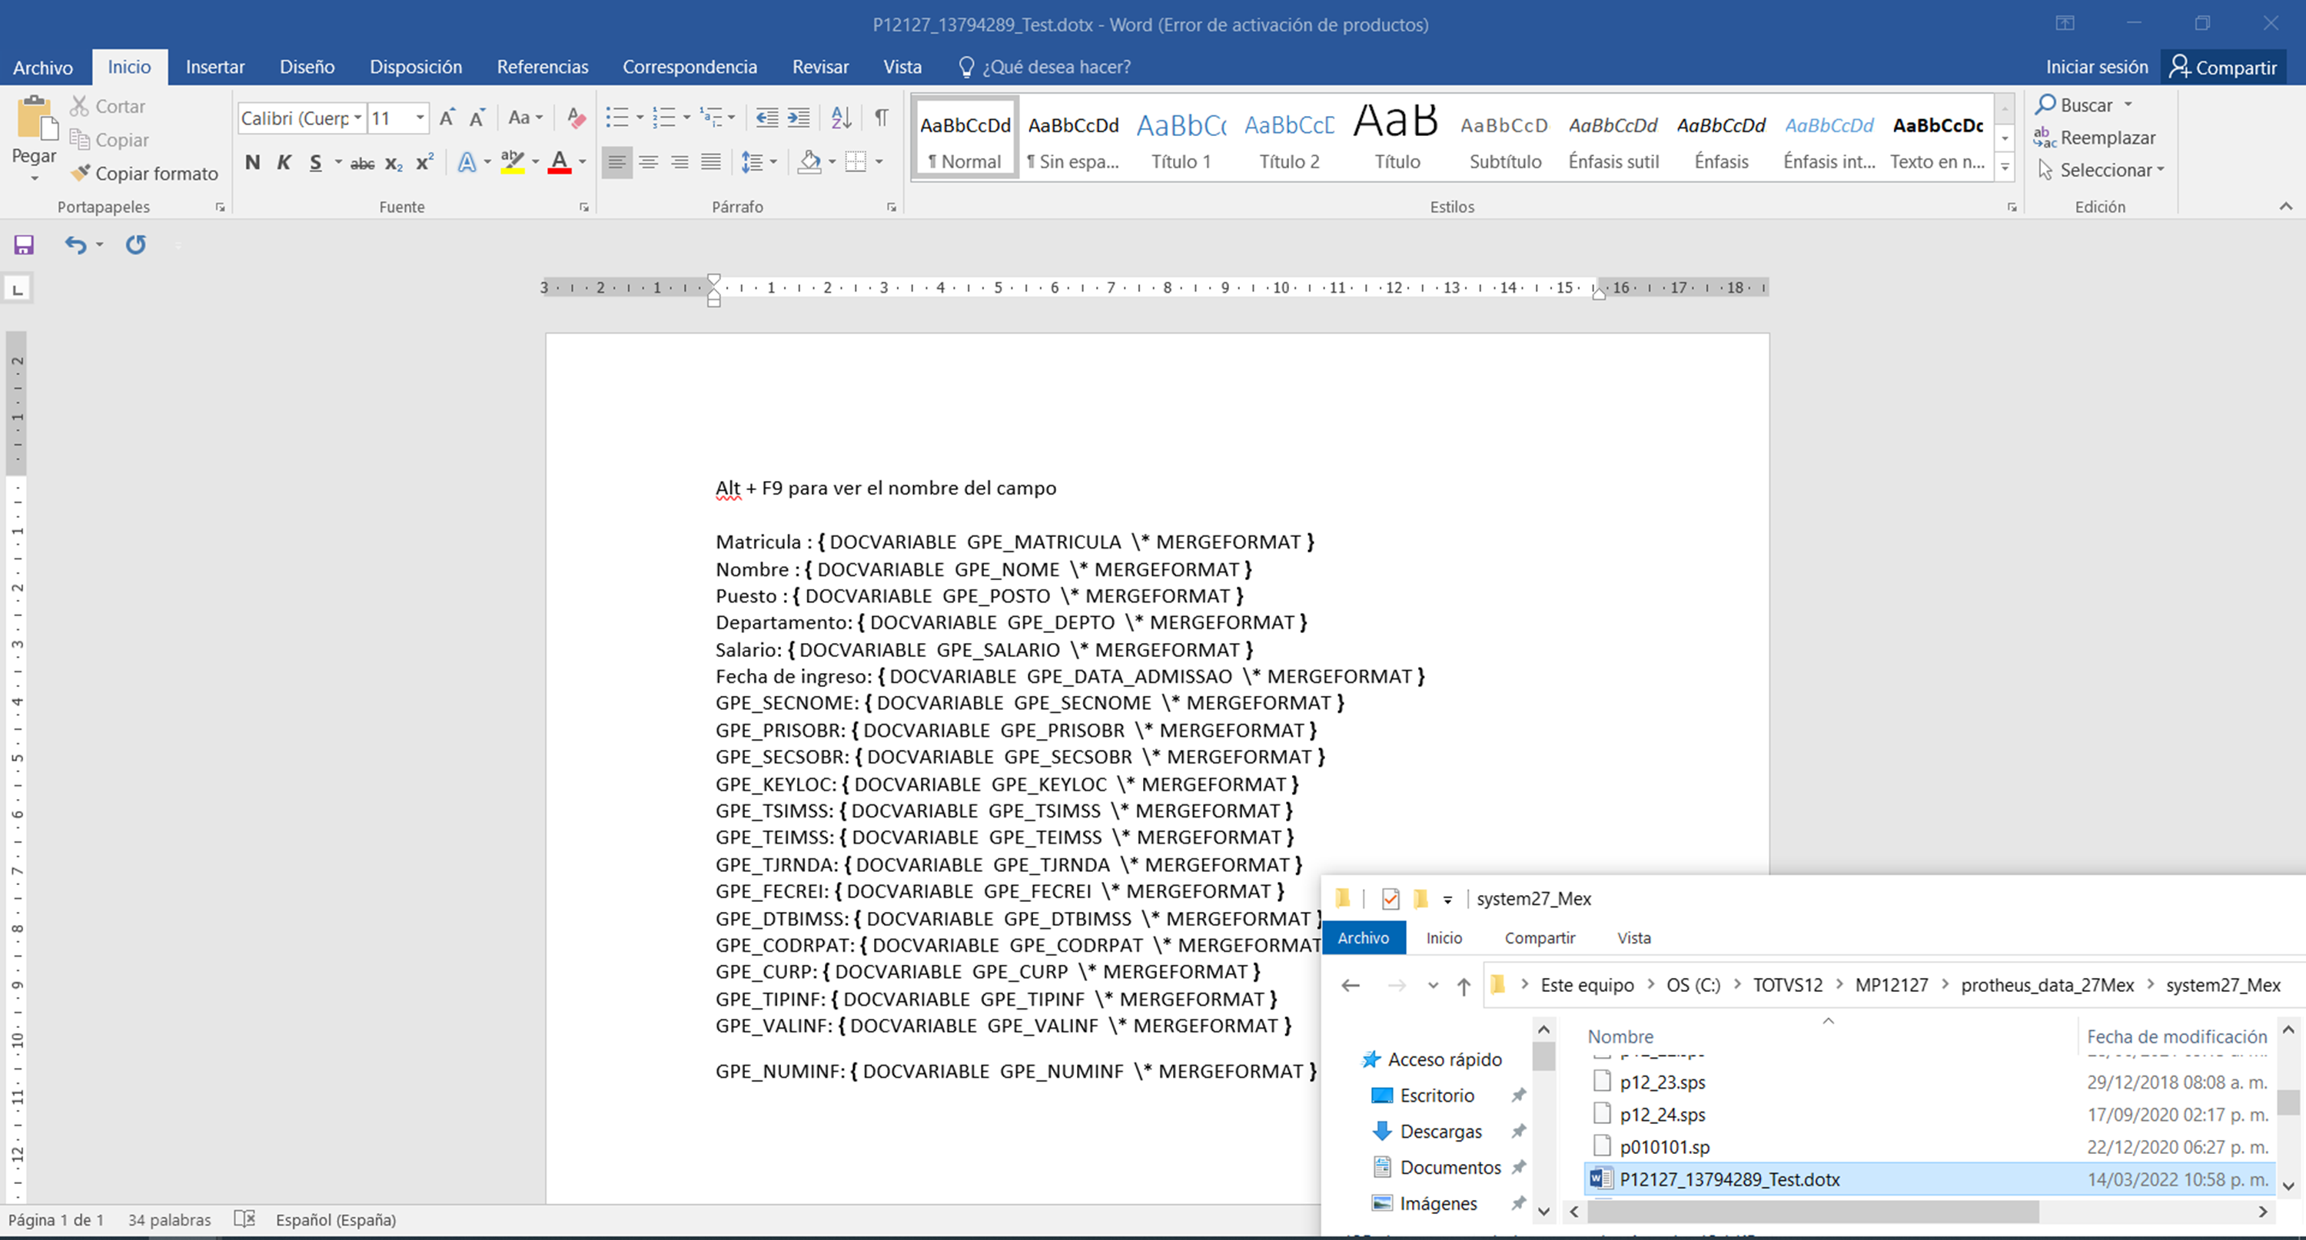Click the multilevel list icon

711,118
